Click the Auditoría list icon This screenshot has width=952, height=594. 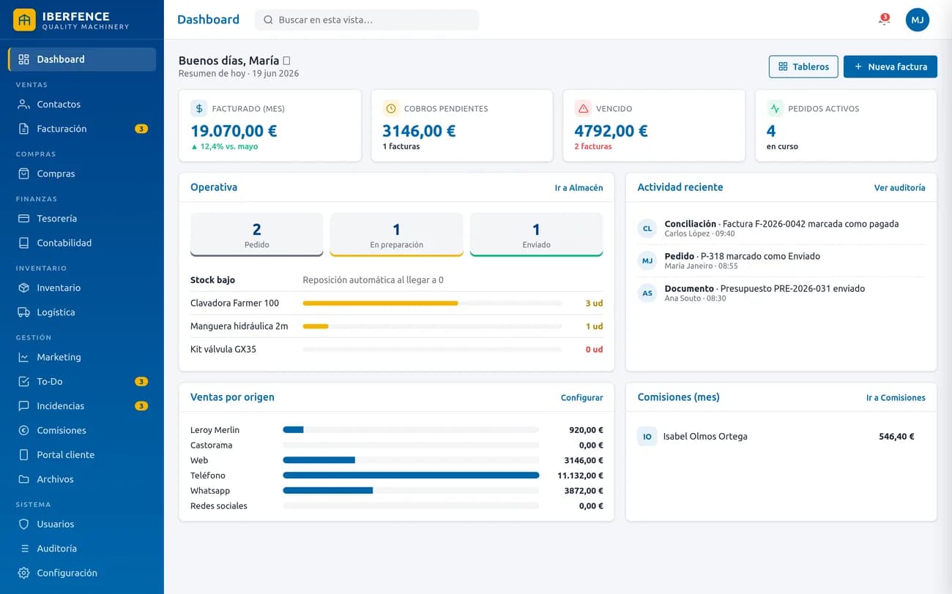(23, 549)
